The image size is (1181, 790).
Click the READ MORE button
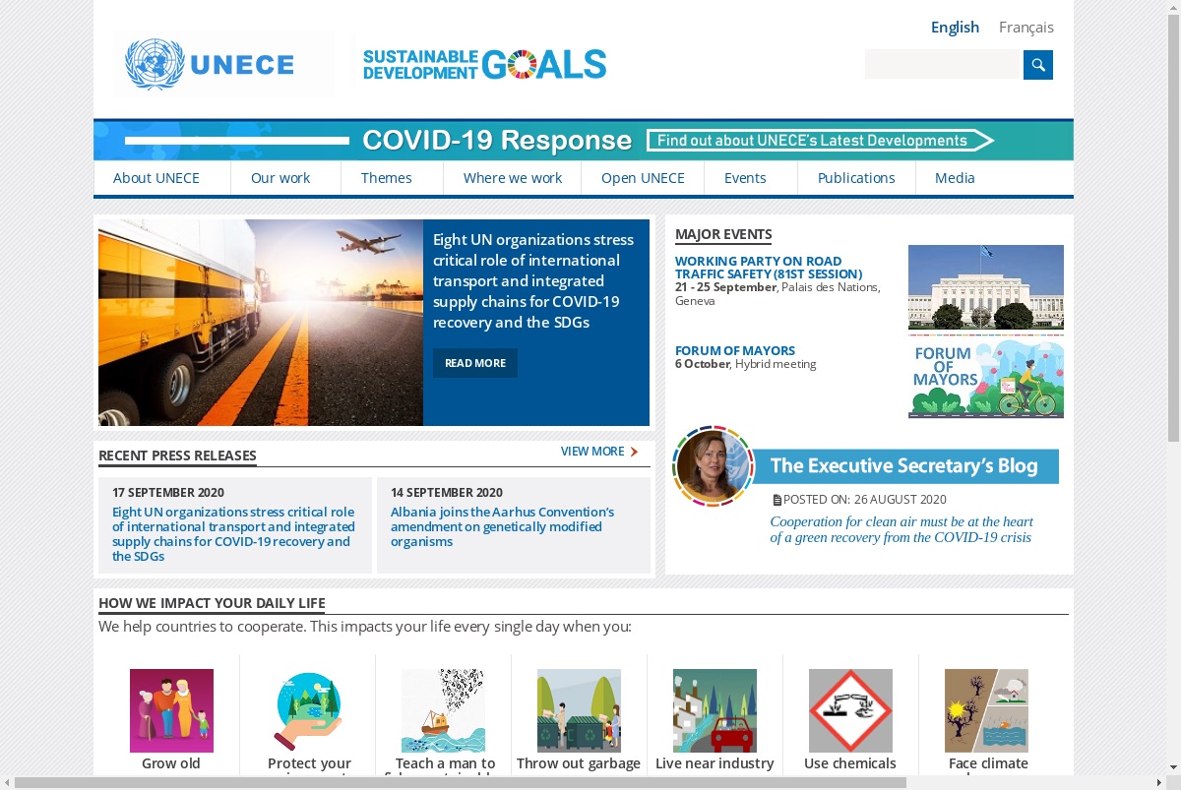(475, 363)
